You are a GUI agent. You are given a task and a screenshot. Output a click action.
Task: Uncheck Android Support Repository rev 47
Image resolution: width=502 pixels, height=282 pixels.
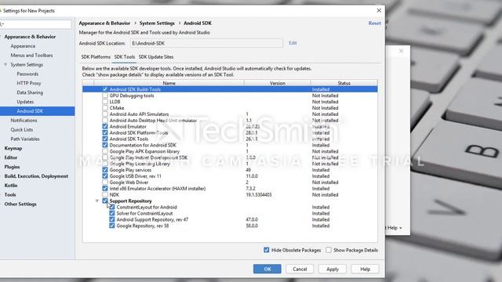click(x=111, y=219)
